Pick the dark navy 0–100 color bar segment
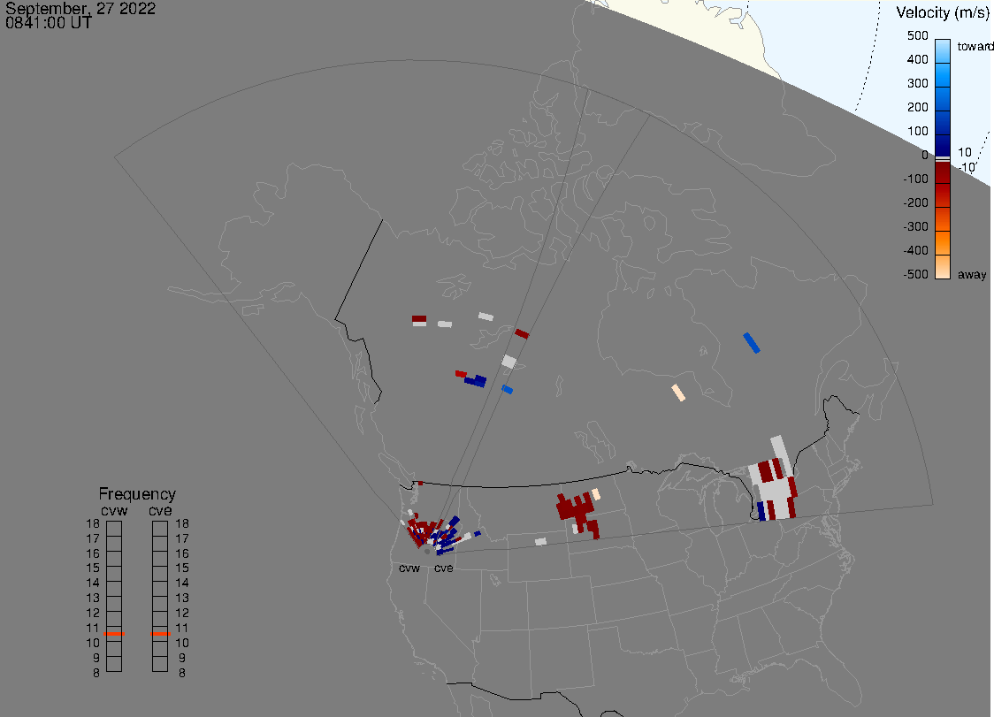Viewport: 994px width, 717px height. pyautogui.click(x=943, y=145)
